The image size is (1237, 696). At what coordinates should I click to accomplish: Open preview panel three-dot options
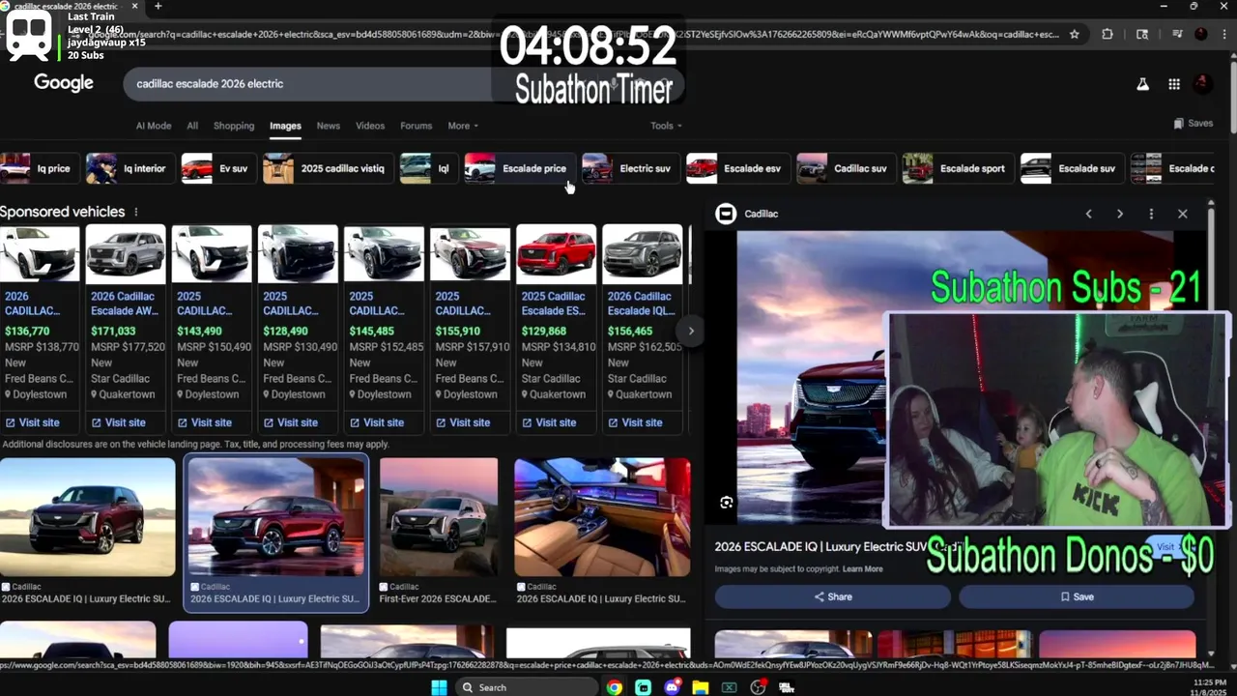coord(1151,214)
